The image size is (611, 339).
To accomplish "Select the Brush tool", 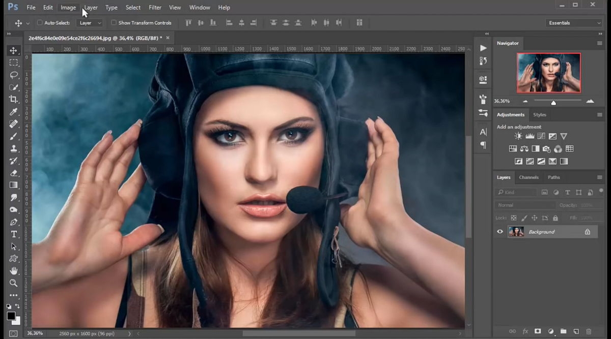I will pyautogui.click(x=14, y=136).
